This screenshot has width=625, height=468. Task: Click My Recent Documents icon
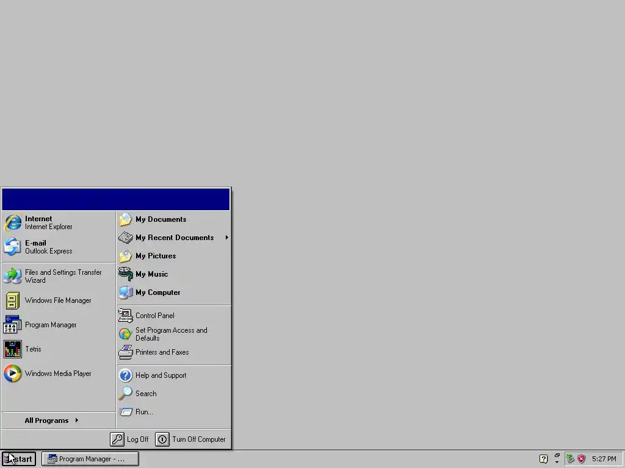(x=126, y=238)
